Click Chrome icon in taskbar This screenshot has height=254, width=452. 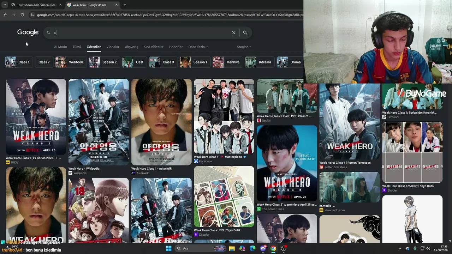click(x=273, y=248)
